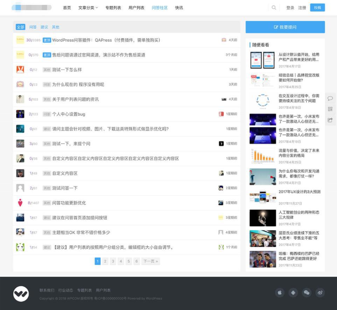Open question 请问主题会针对视频、图片
This screenshot has width=337, height=310.
pyautogui.click(x=110, y=129)
